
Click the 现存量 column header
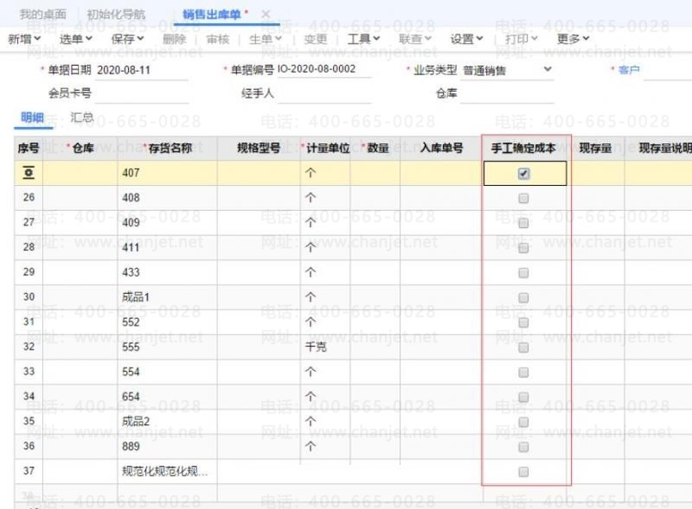[596, 148]
